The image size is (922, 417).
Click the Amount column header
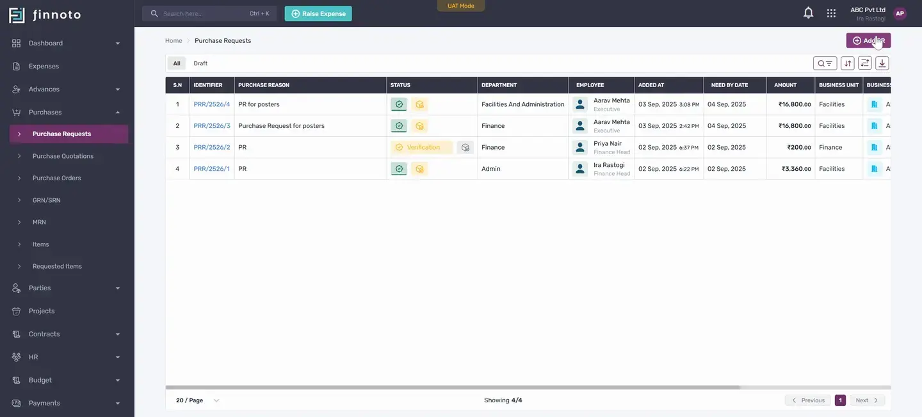[791, 85]
